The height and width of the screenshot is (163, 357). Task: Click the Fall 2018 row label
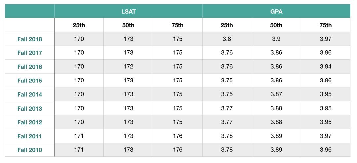point(30,39)
